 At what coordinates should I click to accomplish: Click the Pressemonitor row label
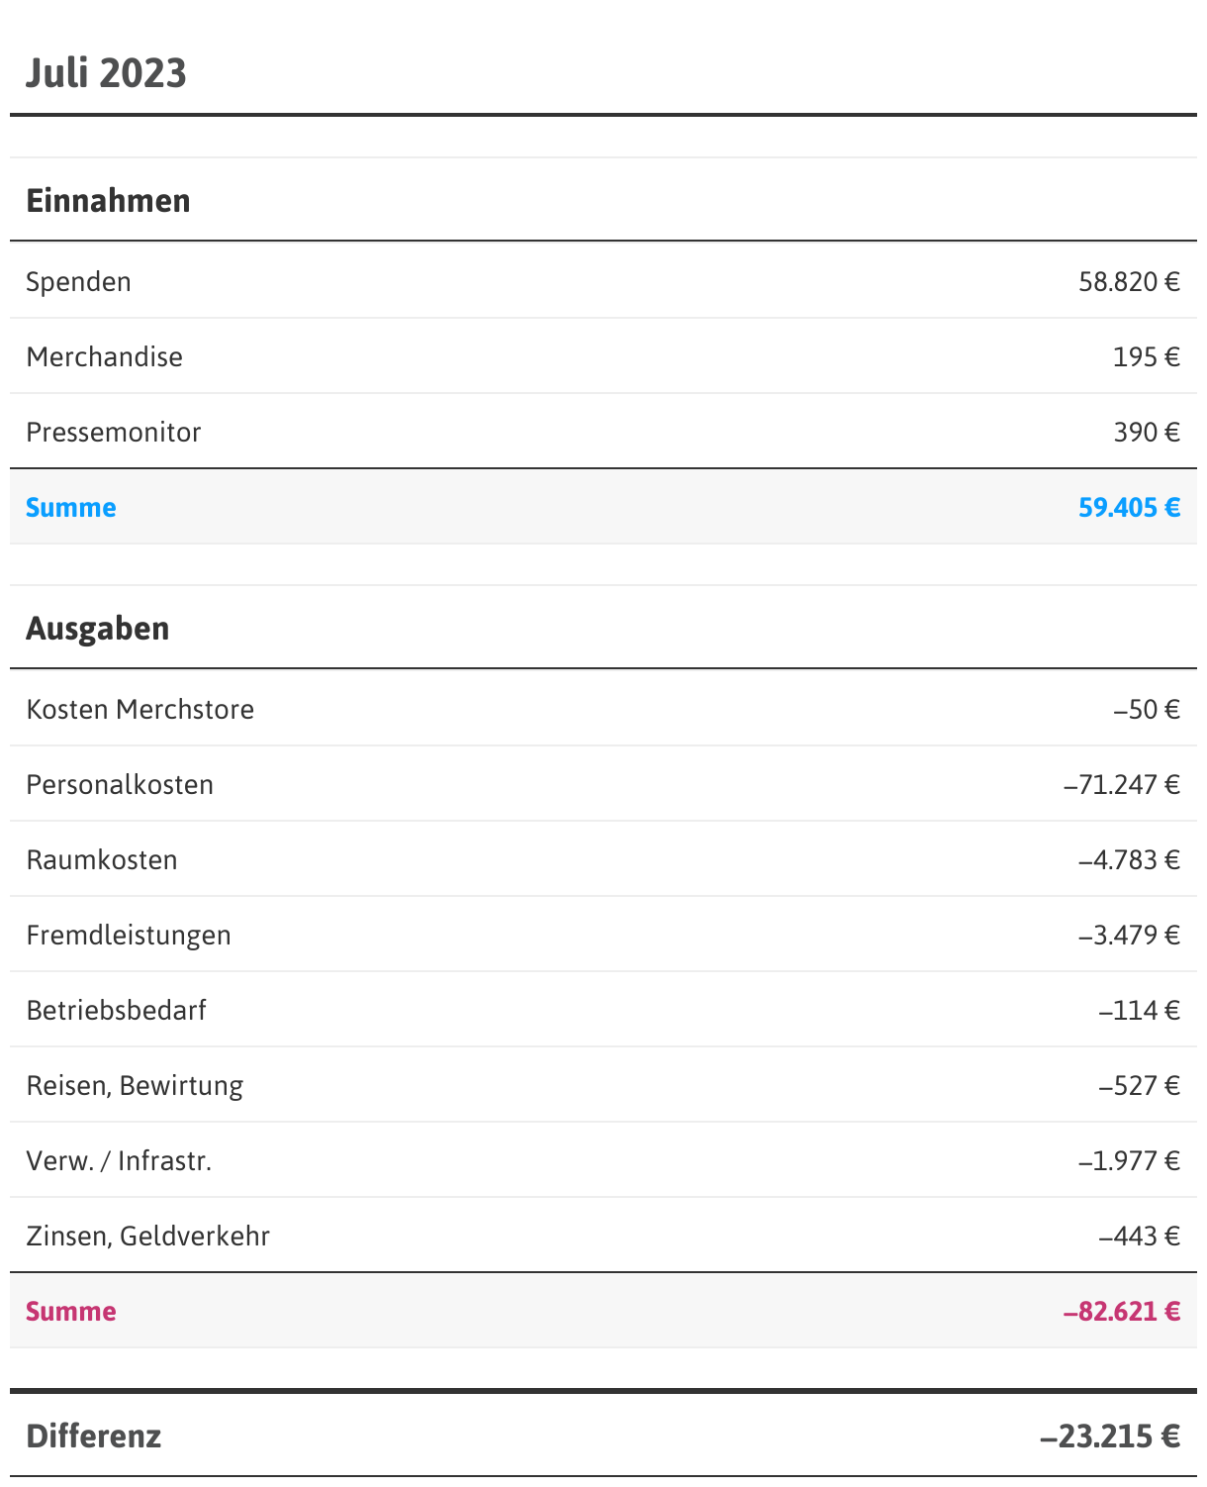[113, 433]
